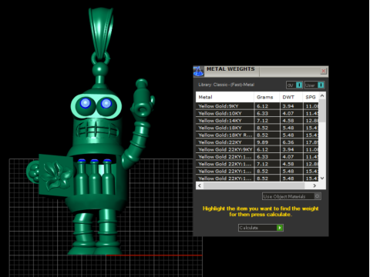The image size is (370, 277).
Task: Click the Metal Weights scale icon
Action: point(198,72)
